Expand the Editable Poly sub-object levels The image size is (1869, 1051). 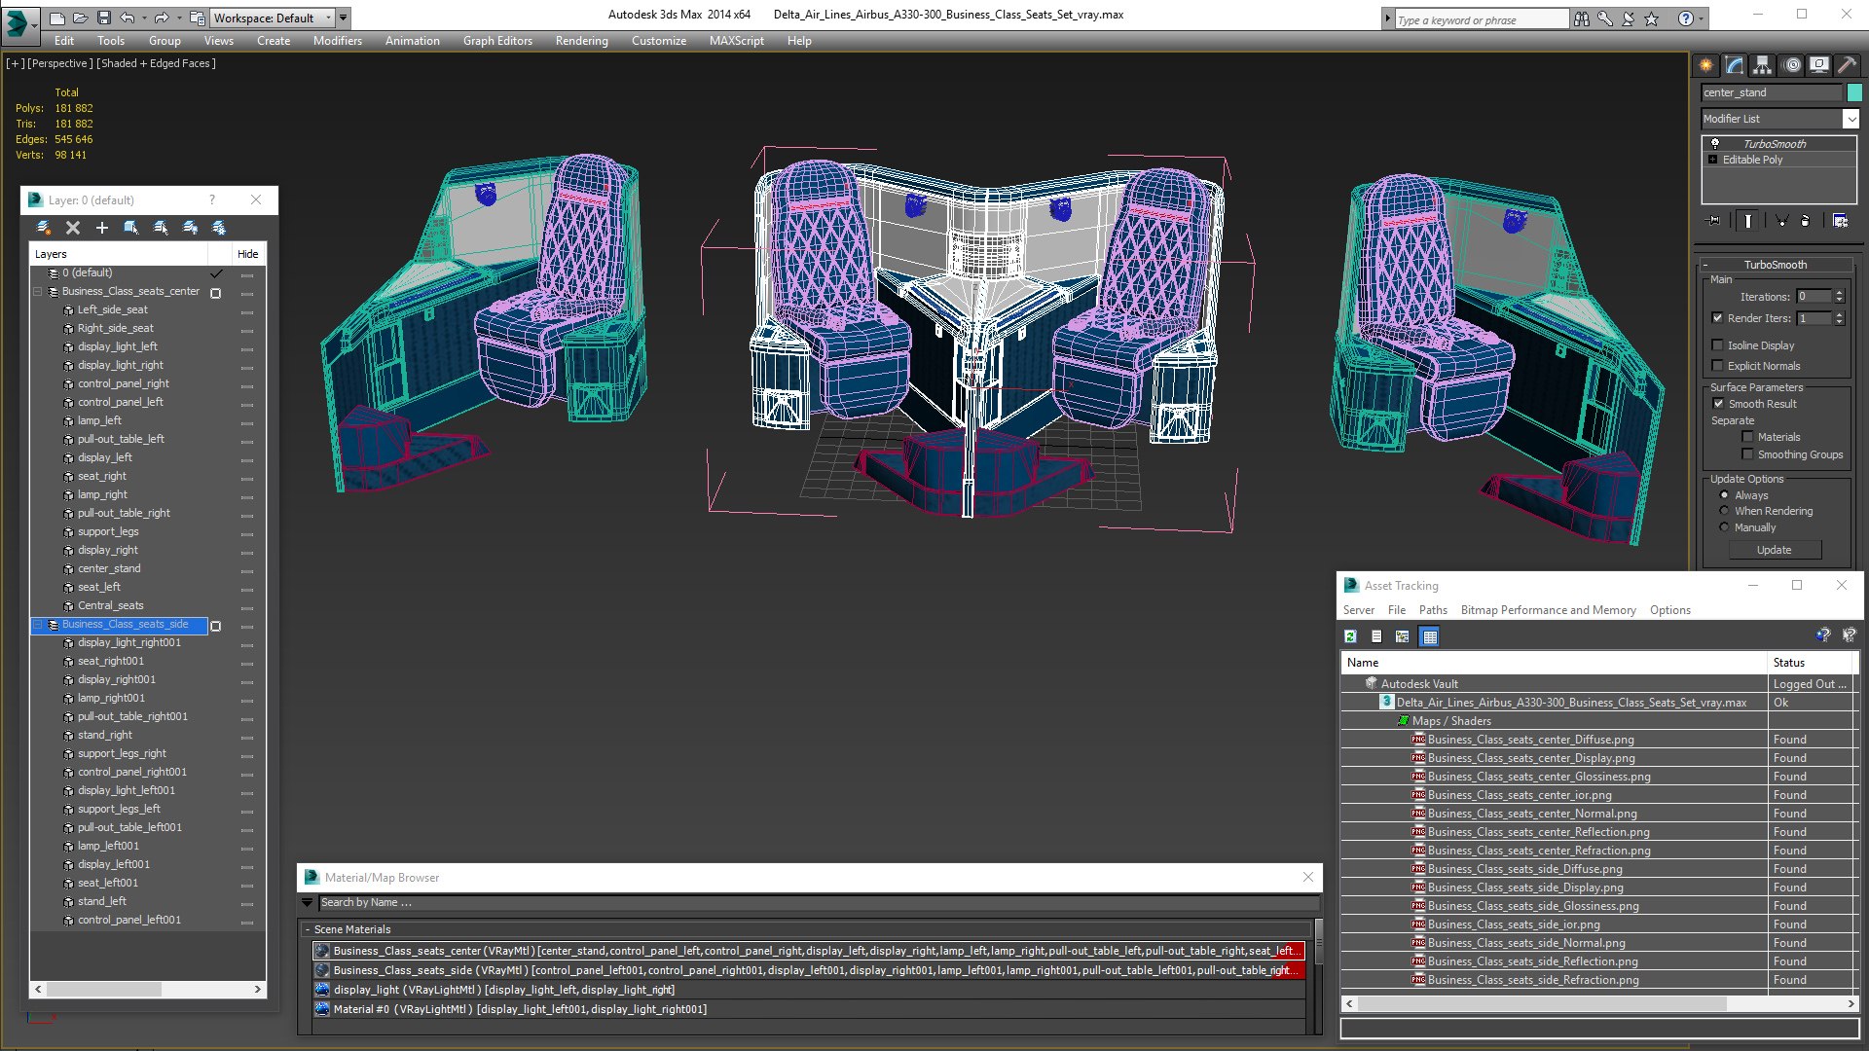click(x=1712, y=160)
